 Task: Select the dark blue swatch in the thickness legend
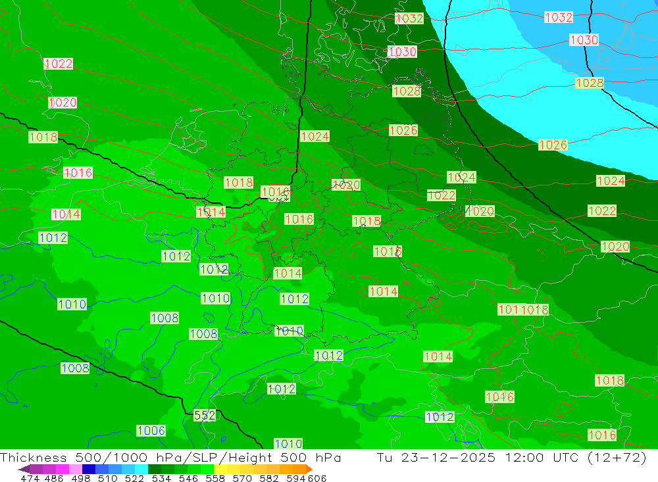point(89,469)
